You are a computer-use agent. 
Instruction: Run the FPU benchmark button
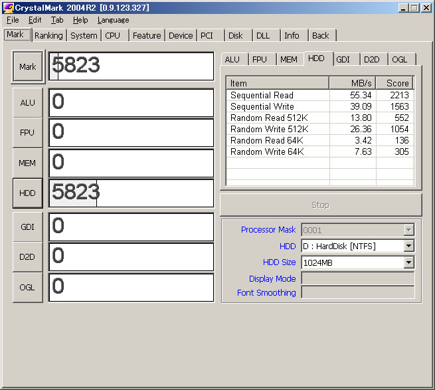[28, 133]
